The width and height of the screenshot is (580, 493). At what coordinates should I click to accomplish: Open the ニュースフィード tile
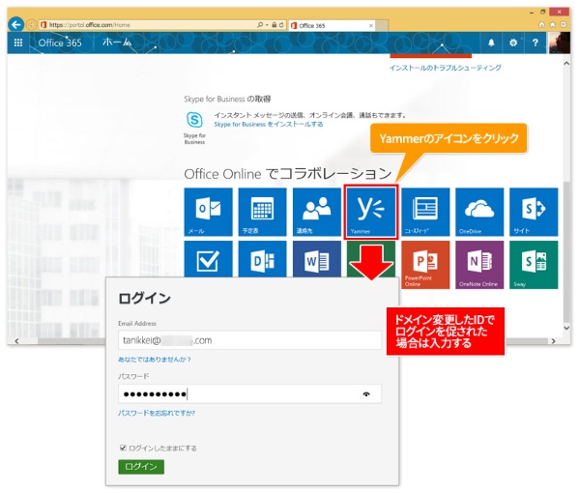425,212
